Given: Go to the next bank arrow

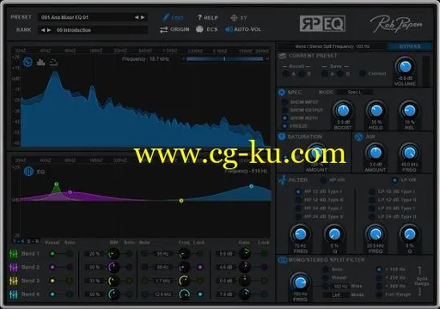Looking at the screenshot, I should pyautogui.click(x=49, y=30).
